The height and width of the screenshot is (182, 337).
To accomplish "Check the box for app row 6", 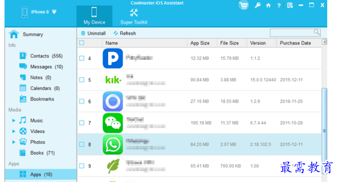I will pos(82,101).
